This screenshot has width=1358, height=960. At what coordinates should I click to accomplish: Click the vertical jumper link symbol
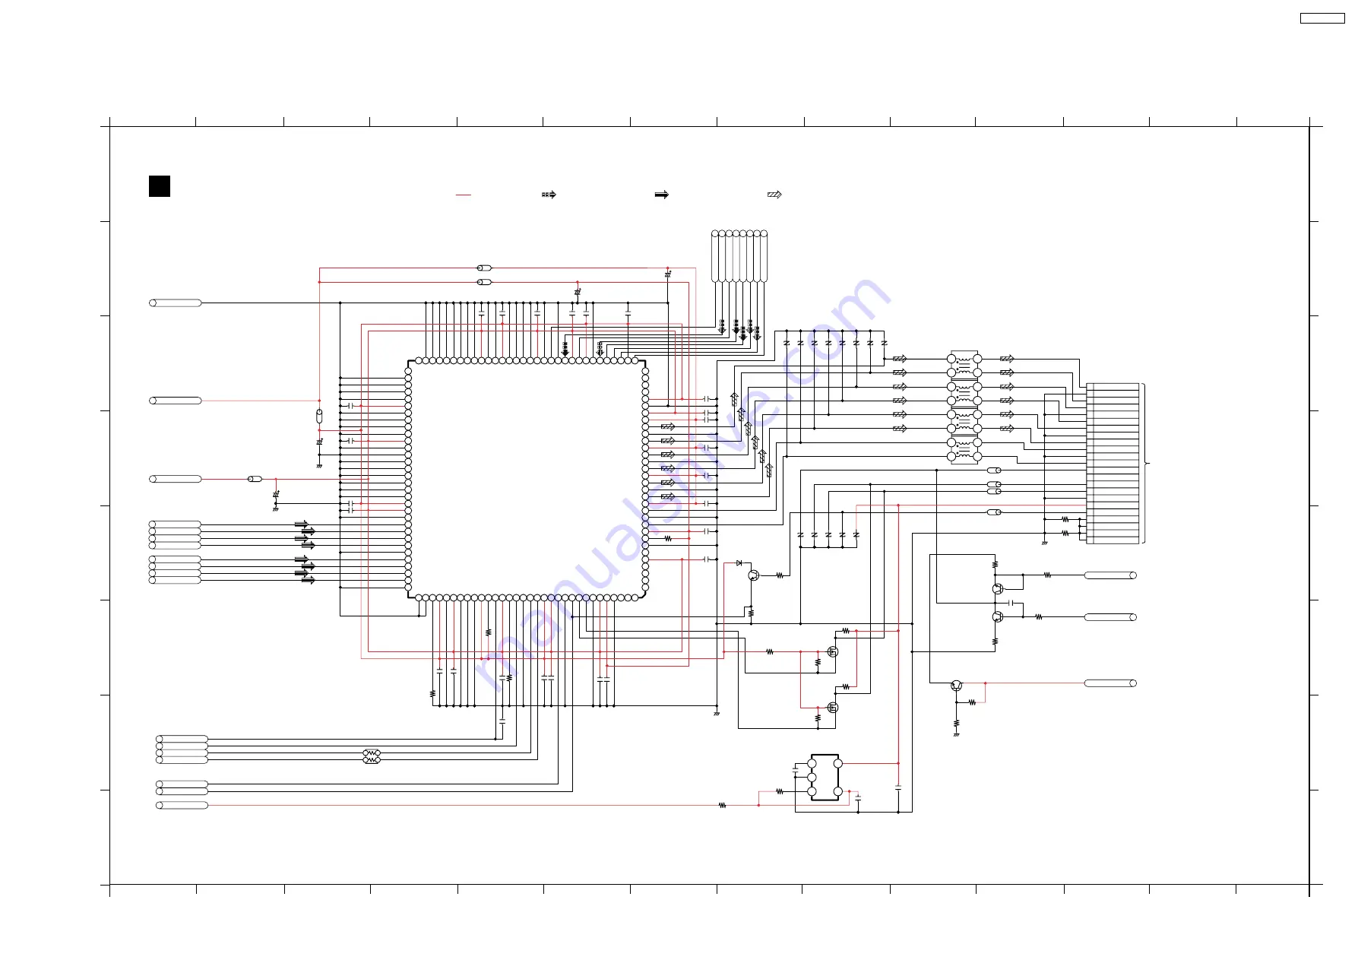[x=319, y=416]
